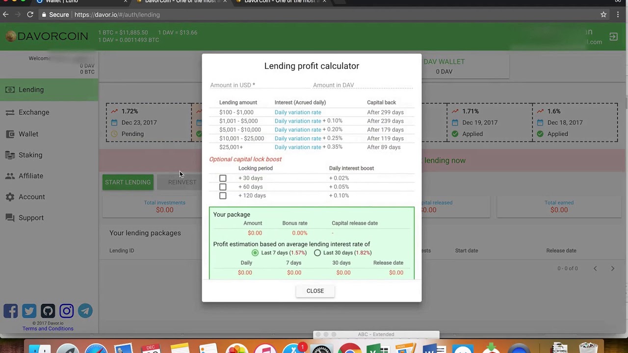Click the Affiliate people icon
The width and height of the screenshot is (628, 353).
click(x=10, y=176)
